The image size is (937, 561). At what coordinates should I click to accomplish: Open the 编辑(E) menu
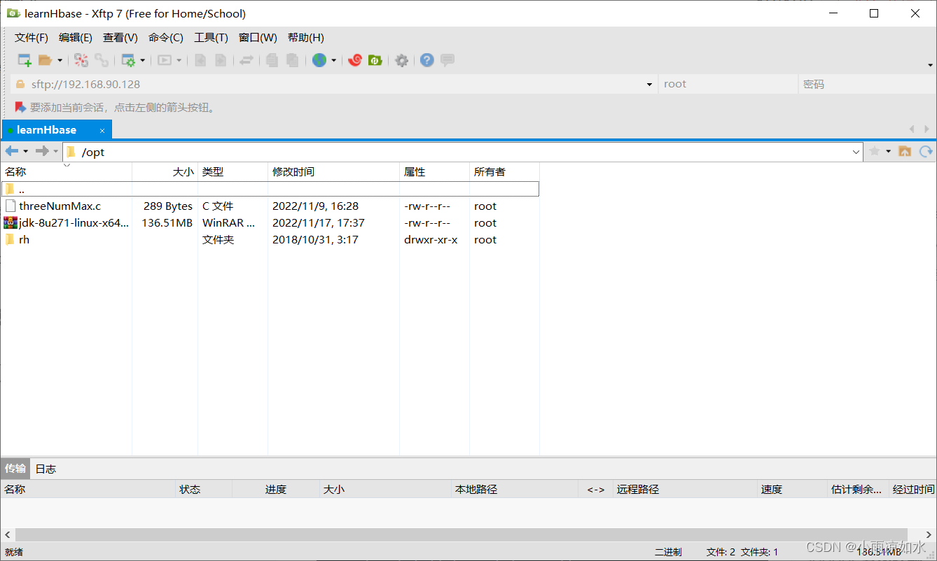pos(76,38)
